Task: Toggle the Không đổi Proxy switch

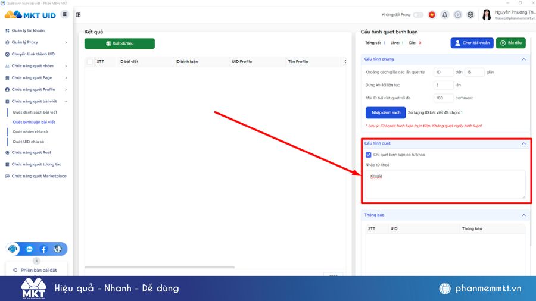Action: click(417, 15)
